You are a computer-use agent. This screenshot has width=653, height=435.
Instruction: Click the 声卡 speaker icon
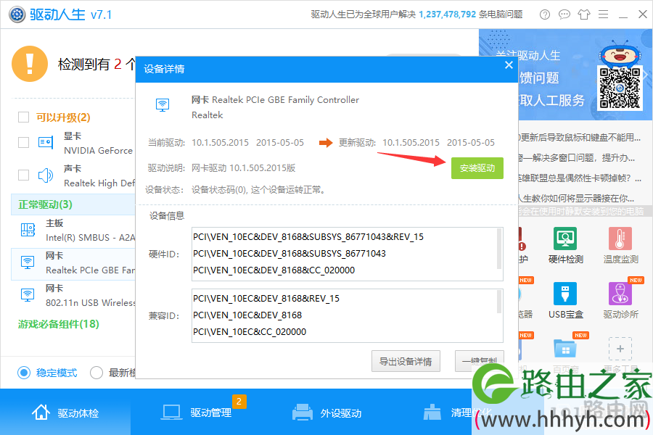tap(46, 175)
